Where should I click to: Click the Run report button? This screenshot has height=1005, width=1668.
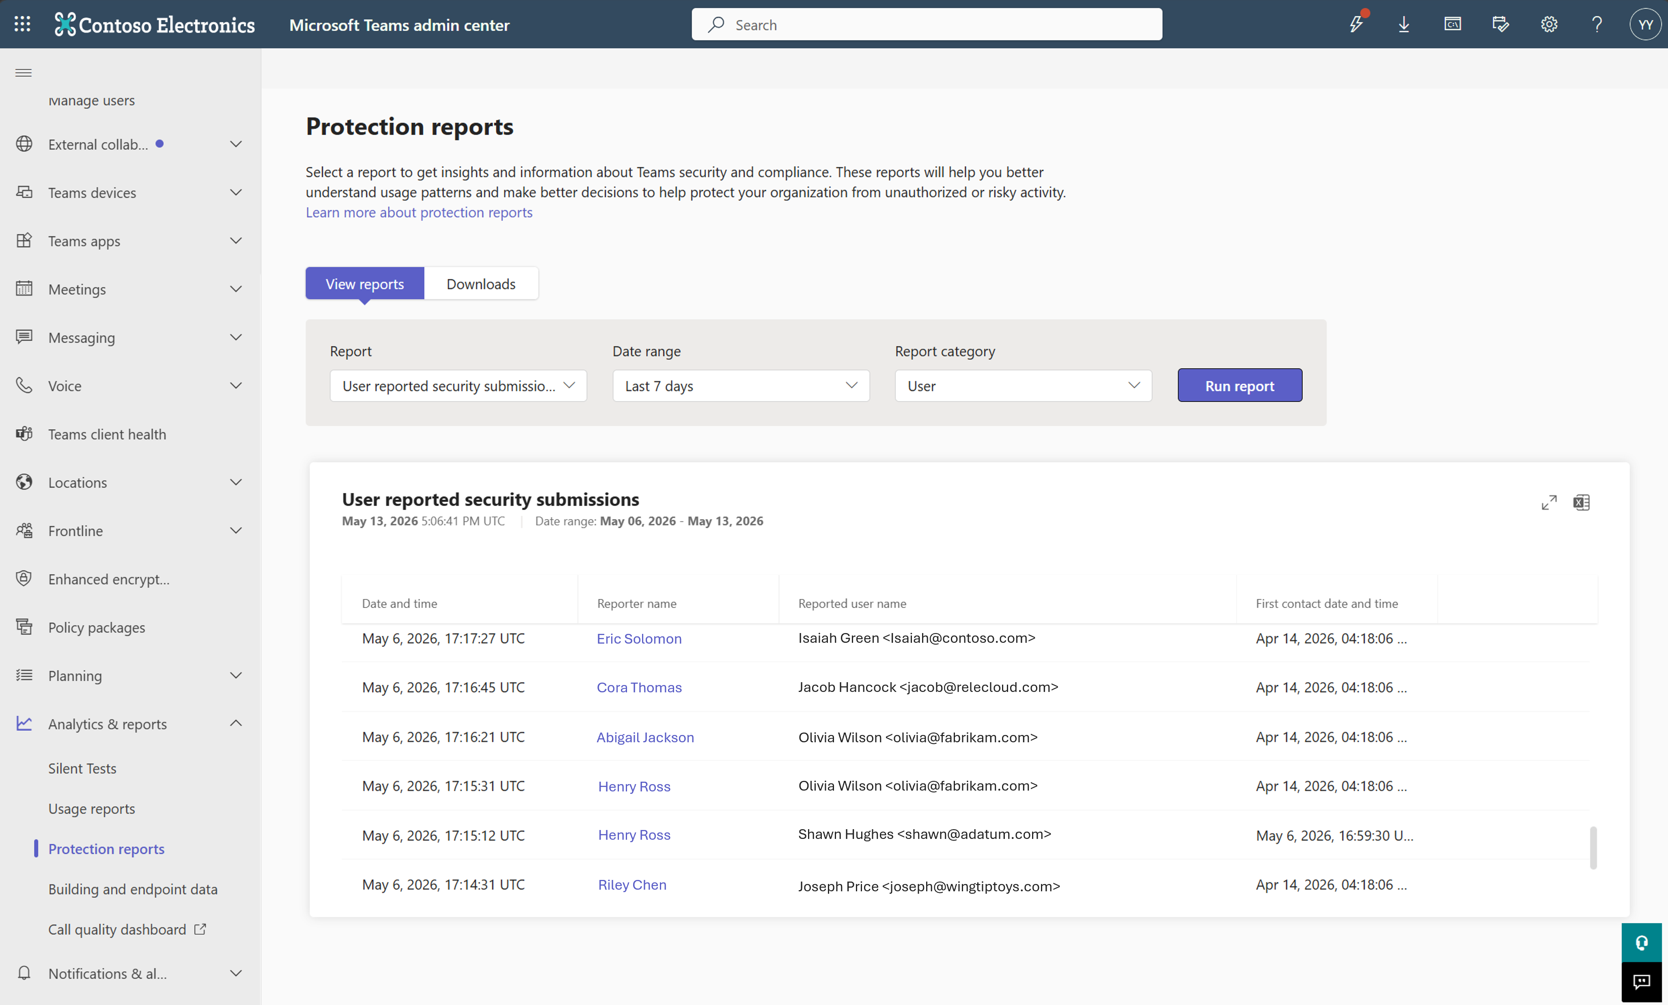(1240, 385)
